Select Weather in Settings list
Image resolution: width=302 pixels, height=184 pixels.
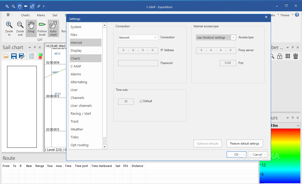tap(86, 129)
